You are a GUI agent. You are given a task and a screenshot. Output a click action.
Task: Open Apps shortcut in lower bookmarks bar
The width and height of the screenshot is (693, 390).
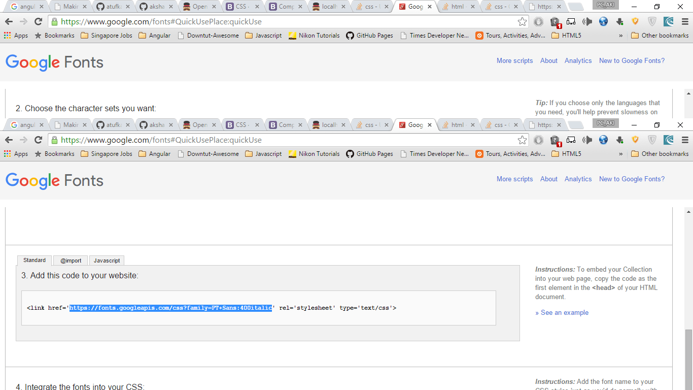[x=16, y=154]
